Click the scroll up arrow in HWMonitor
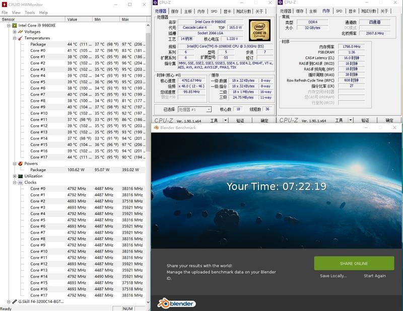Screen dimensions: 403x311 tap(148, 26)
